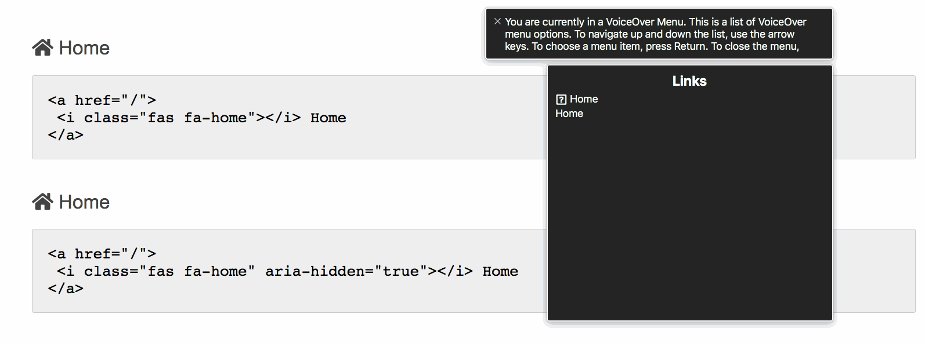Screen dimensions: 925x343
Task: Click the word Home after the aria-hidden icon tag
Action: [500, 272]
